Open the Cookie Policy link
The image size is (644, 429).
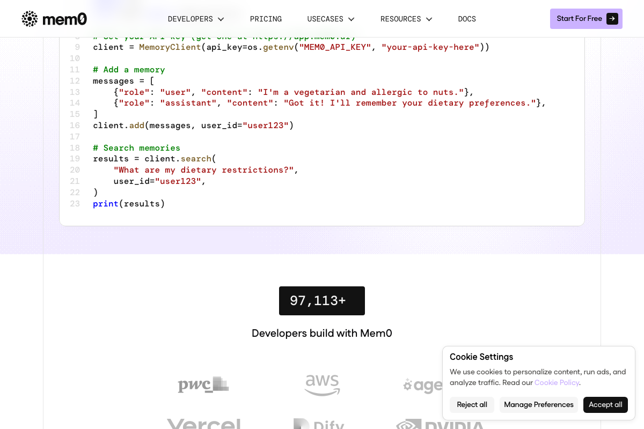(557, 383)
